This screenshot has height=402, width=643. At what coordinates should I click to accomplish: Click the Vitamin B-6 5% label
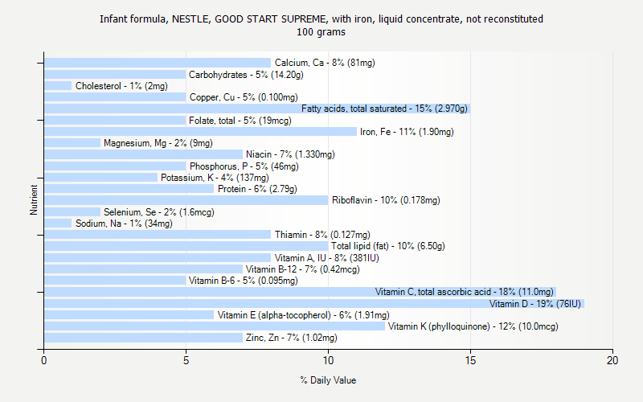pyautogui.click(x=244, y=281)
